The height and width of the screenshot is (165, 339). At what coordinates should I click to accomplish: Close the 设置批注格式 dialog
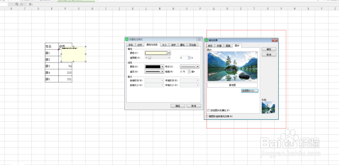point(199,39)
